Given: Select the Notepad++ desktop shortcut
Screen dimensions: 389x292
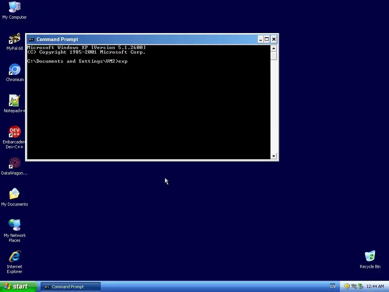Looking at the screenshot, I should point(14,104).
